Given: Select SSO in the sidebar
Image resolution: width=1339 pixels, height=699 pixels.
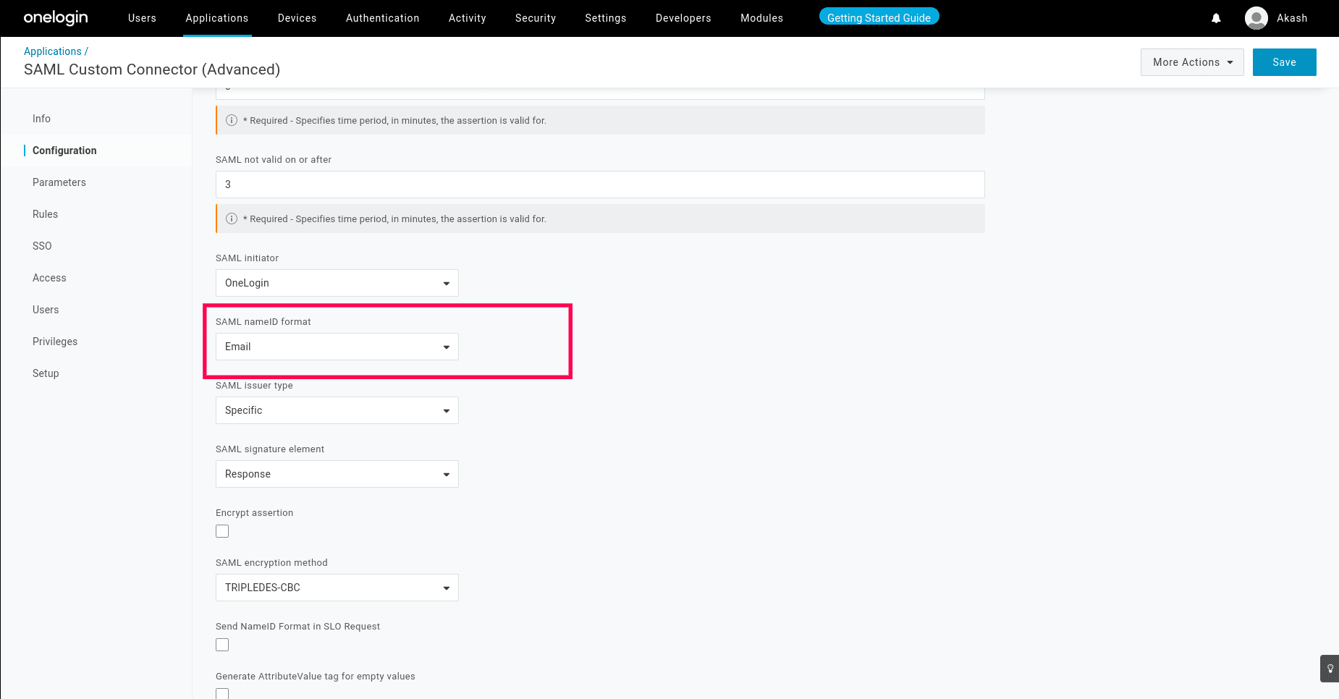Looking at the screenshot, I should (x=41, y=246).
